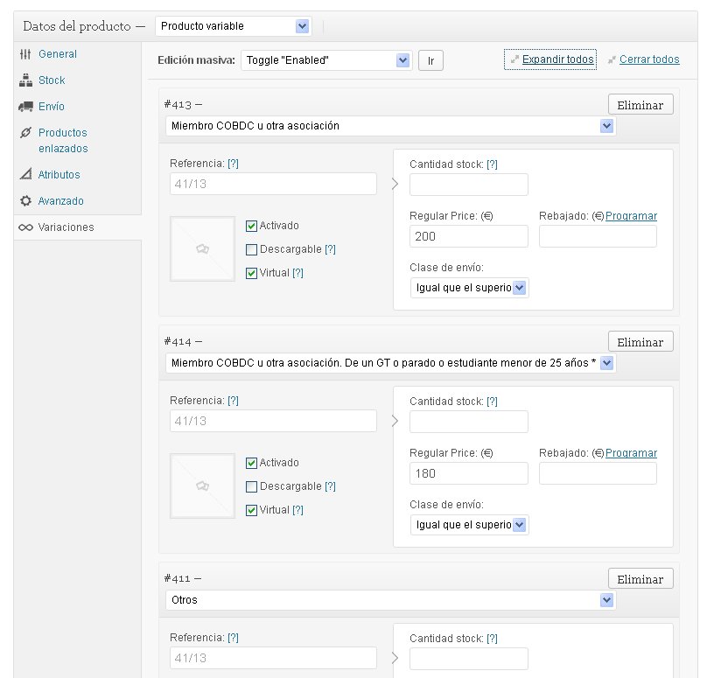The height and width of the screenshot is (678, 707).
Task: Click the Envío truck icon
Action: 25,107
